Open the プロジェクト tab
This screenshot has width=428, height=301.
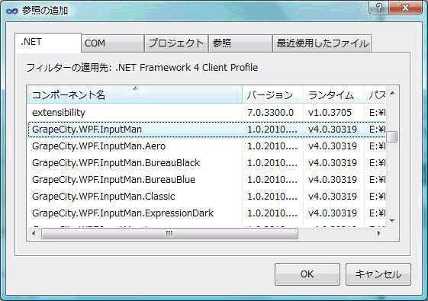pyautogui.click(x=176, y=43)
